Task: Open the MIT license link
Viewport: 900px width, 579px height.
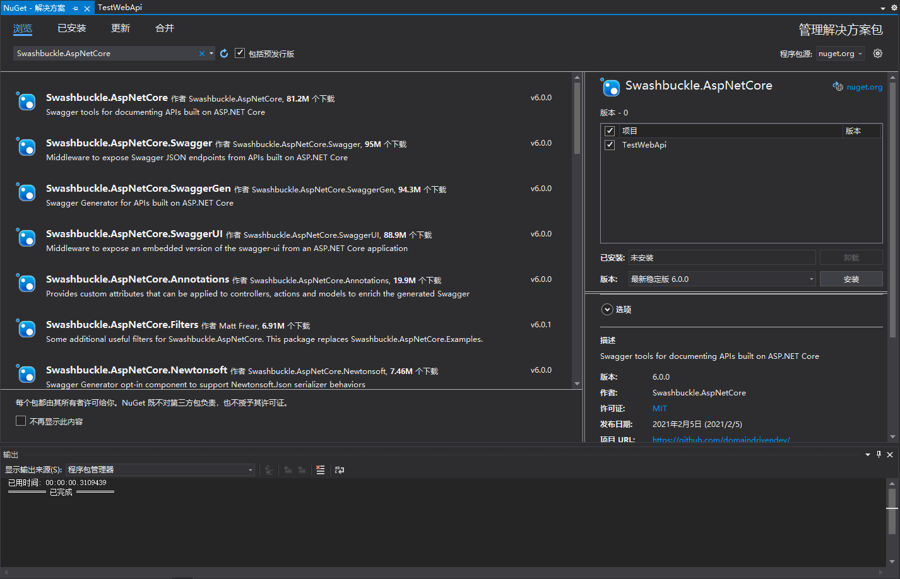Action: pos(660,409)
